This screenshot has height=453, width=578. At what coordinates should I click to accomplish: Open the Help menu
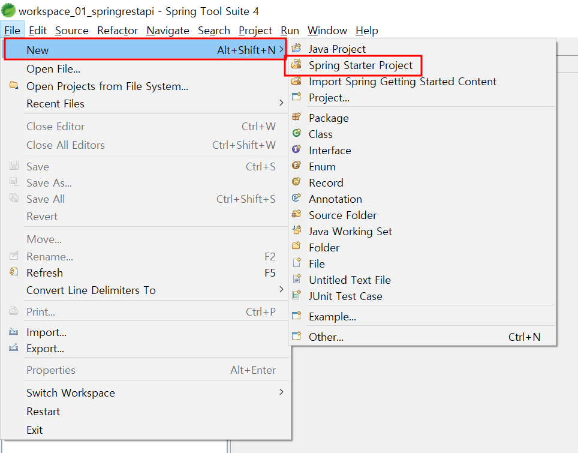pos(367,30)
